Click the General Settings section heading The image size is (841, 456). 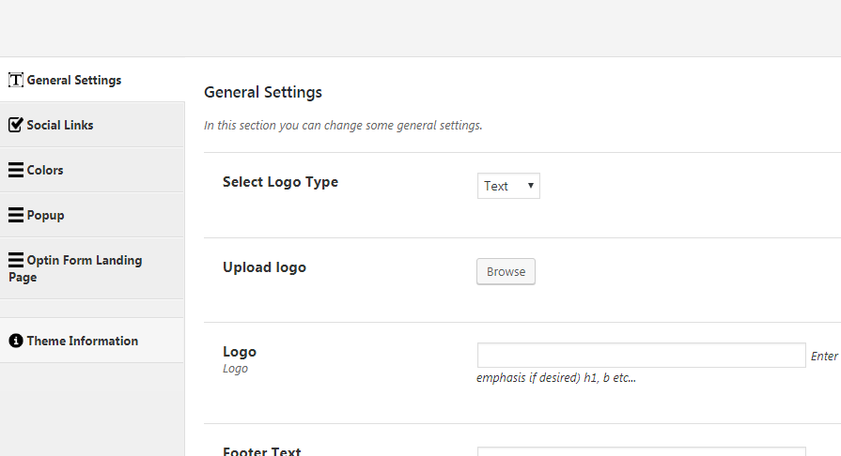[263, 92]
